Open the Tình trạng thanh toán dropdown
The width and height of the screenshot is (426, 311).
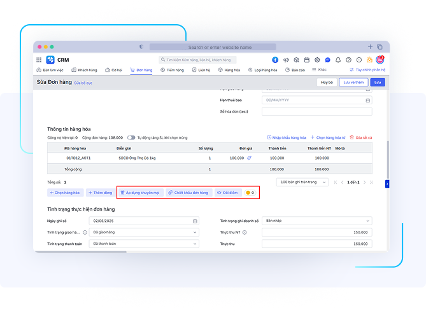(x=195, y=244)
